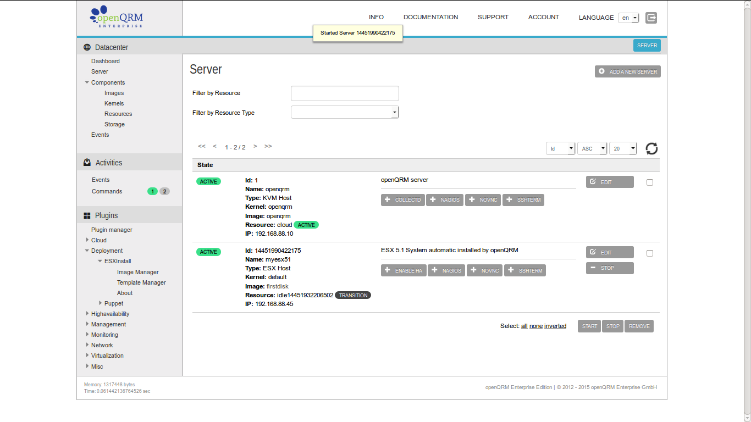
Task: Open the SUPPORT menu
Action: pos(493,17)
